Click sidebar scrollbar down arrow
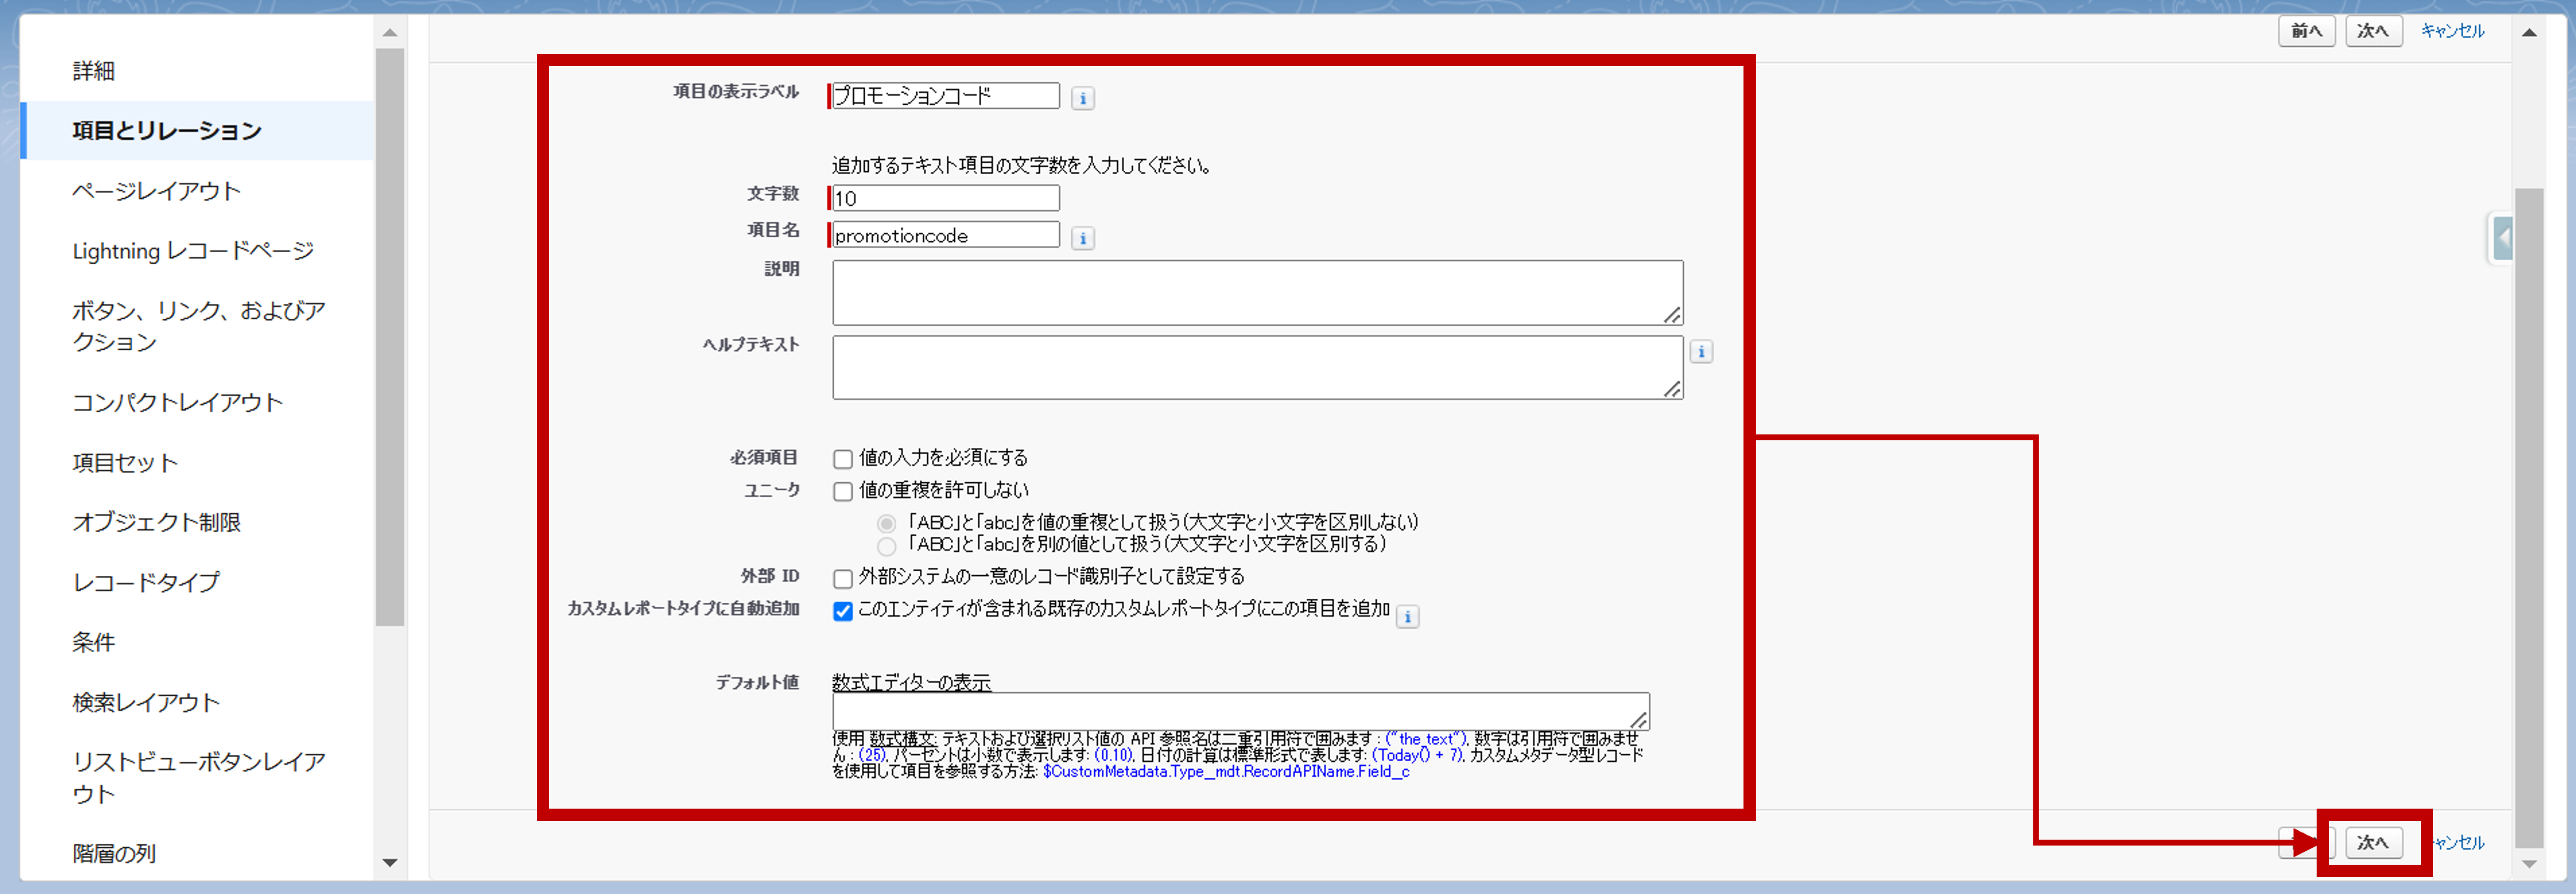Screen dimensions: 2576x894 390,862
